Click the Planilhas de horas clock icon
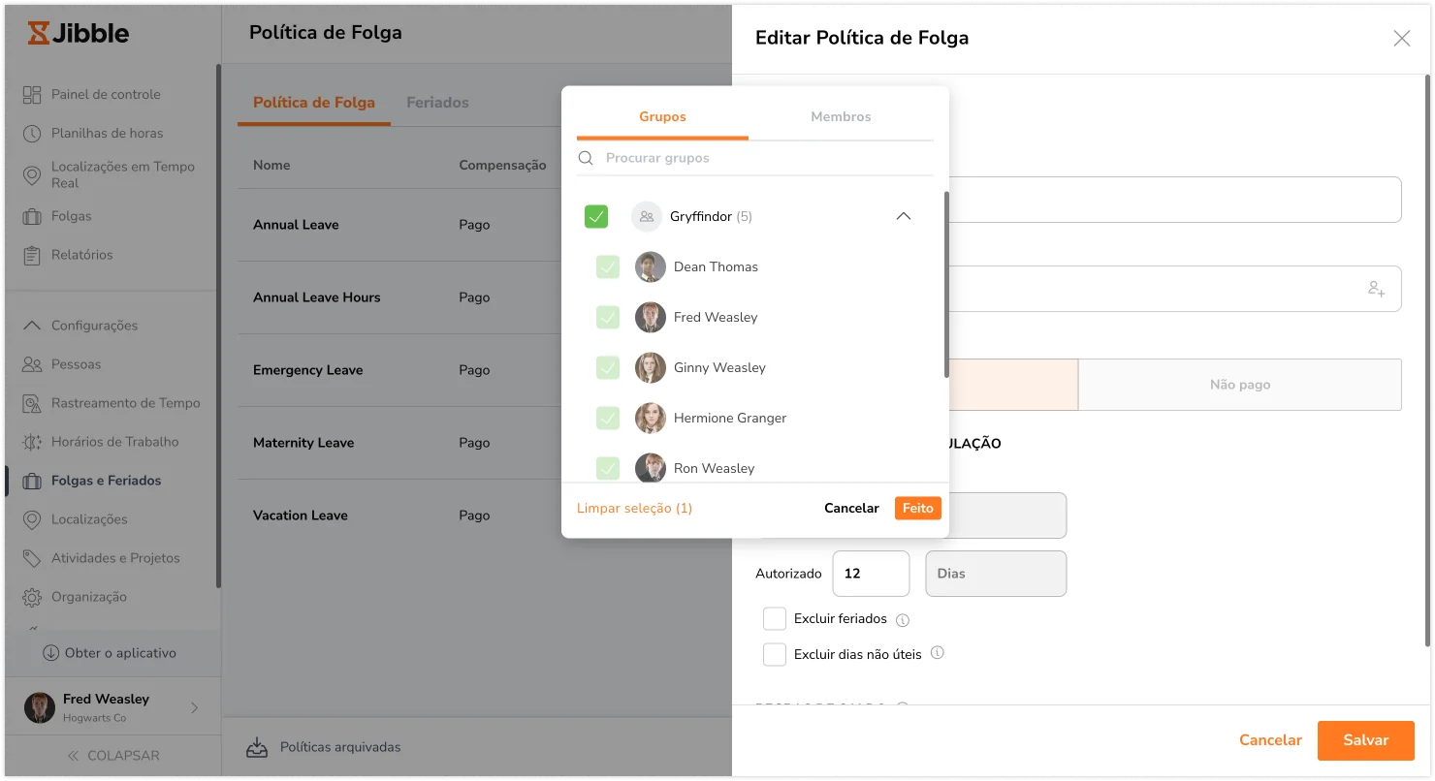 pyautogui.click(x=32, y=133)
